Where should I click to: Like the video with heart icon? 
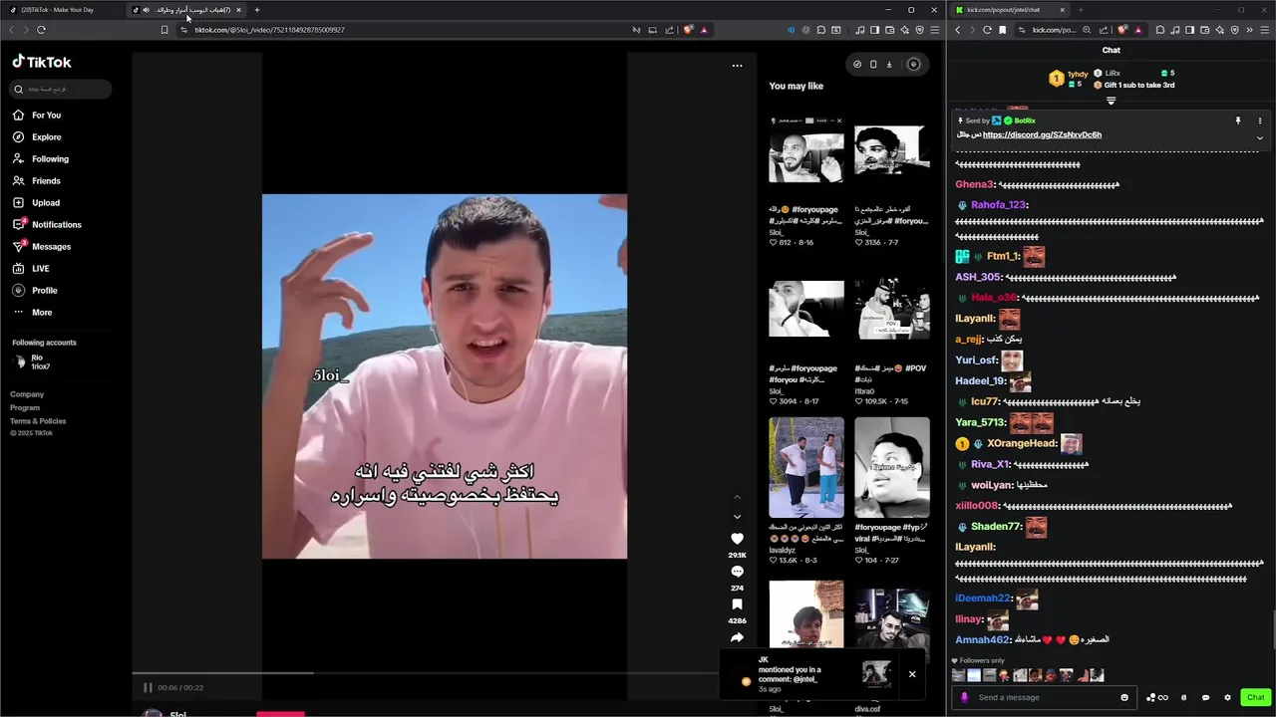coord(738,539)
